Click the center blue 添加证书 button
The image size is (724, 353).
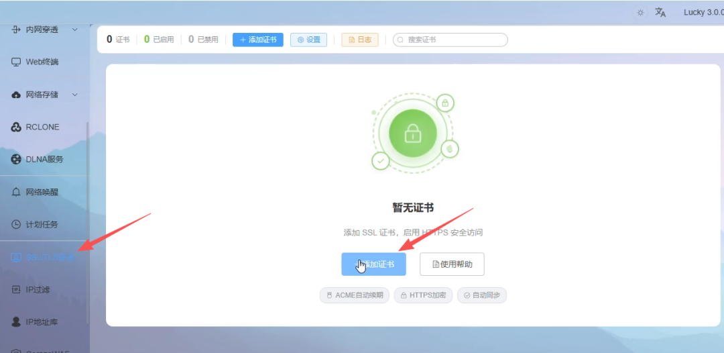373,264
